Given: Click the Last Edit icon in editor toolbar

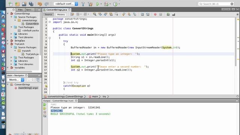Looking at the screenshot, I should click(72, 14).
